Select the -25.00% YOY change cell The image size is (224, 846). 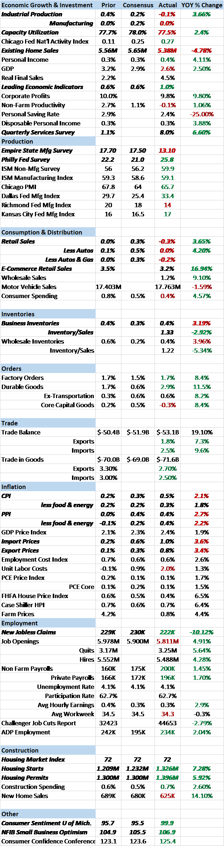point(202,114)
